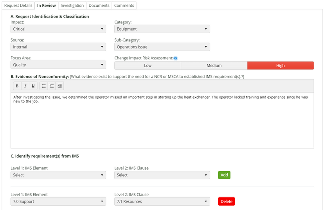Open the Focus Area dropdown
This screenshot has height=210, width=329.
click(58, 65)
